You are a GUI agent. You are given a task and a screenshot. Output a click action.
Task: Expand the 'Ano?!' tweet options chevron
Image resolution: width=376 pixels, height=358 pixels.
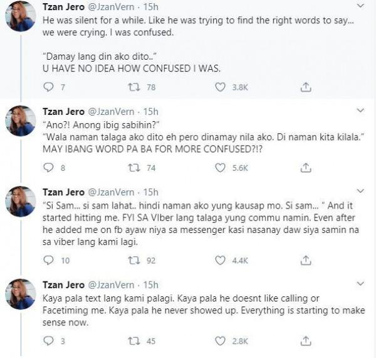[x=360, y=111]
